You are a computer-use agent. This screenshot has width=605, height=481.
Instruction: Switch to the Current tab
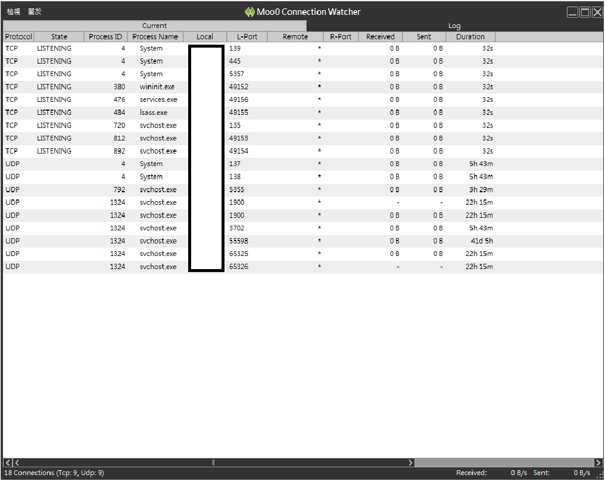[154, 26]
